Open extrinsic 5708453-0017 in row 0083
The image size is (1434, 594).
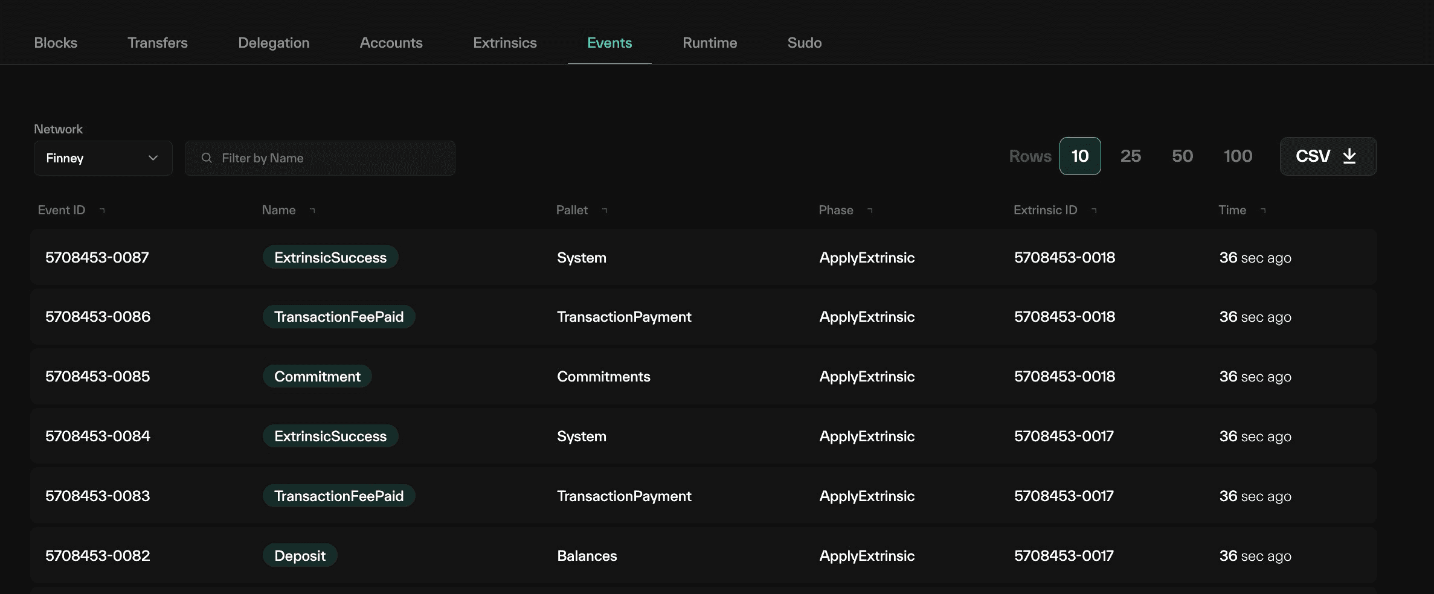pos(1064,496)
